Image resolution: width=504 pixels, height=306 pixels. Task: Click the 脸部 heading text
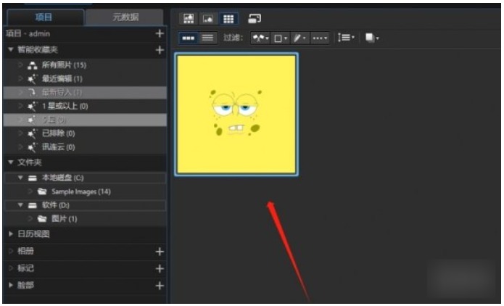(25, 285)
